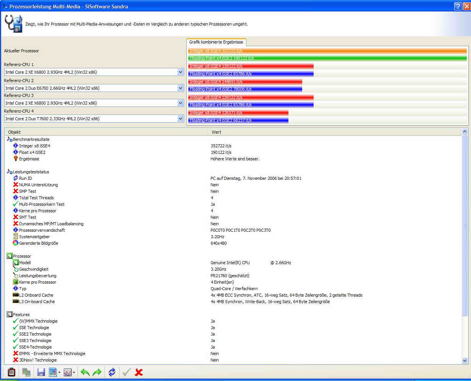Click the Wert column header
This screenshot has height=381, width=471.
[x=335, y=132]
